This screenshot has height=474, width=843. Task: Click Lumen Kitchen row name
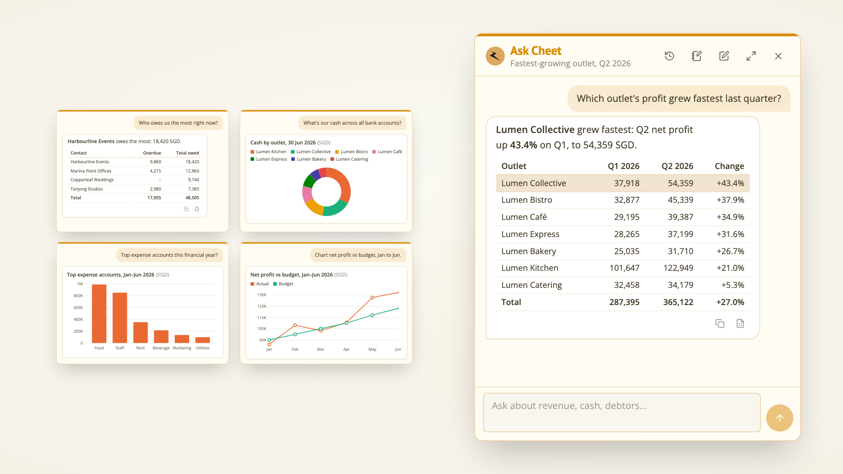click(x=530, y=268)
